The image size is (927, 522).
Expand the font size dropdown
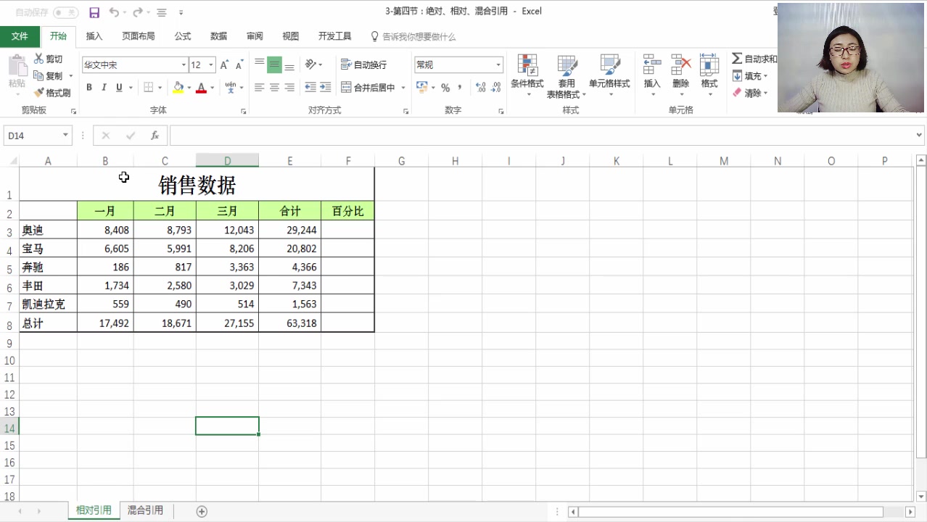[x=210, y=65]
